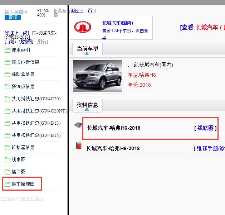Click the red book icon beside 维修手册 row
225x215 pixels.
[x=79, y=145]
